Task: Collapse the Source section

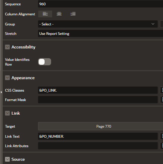Action: point(7,159)
